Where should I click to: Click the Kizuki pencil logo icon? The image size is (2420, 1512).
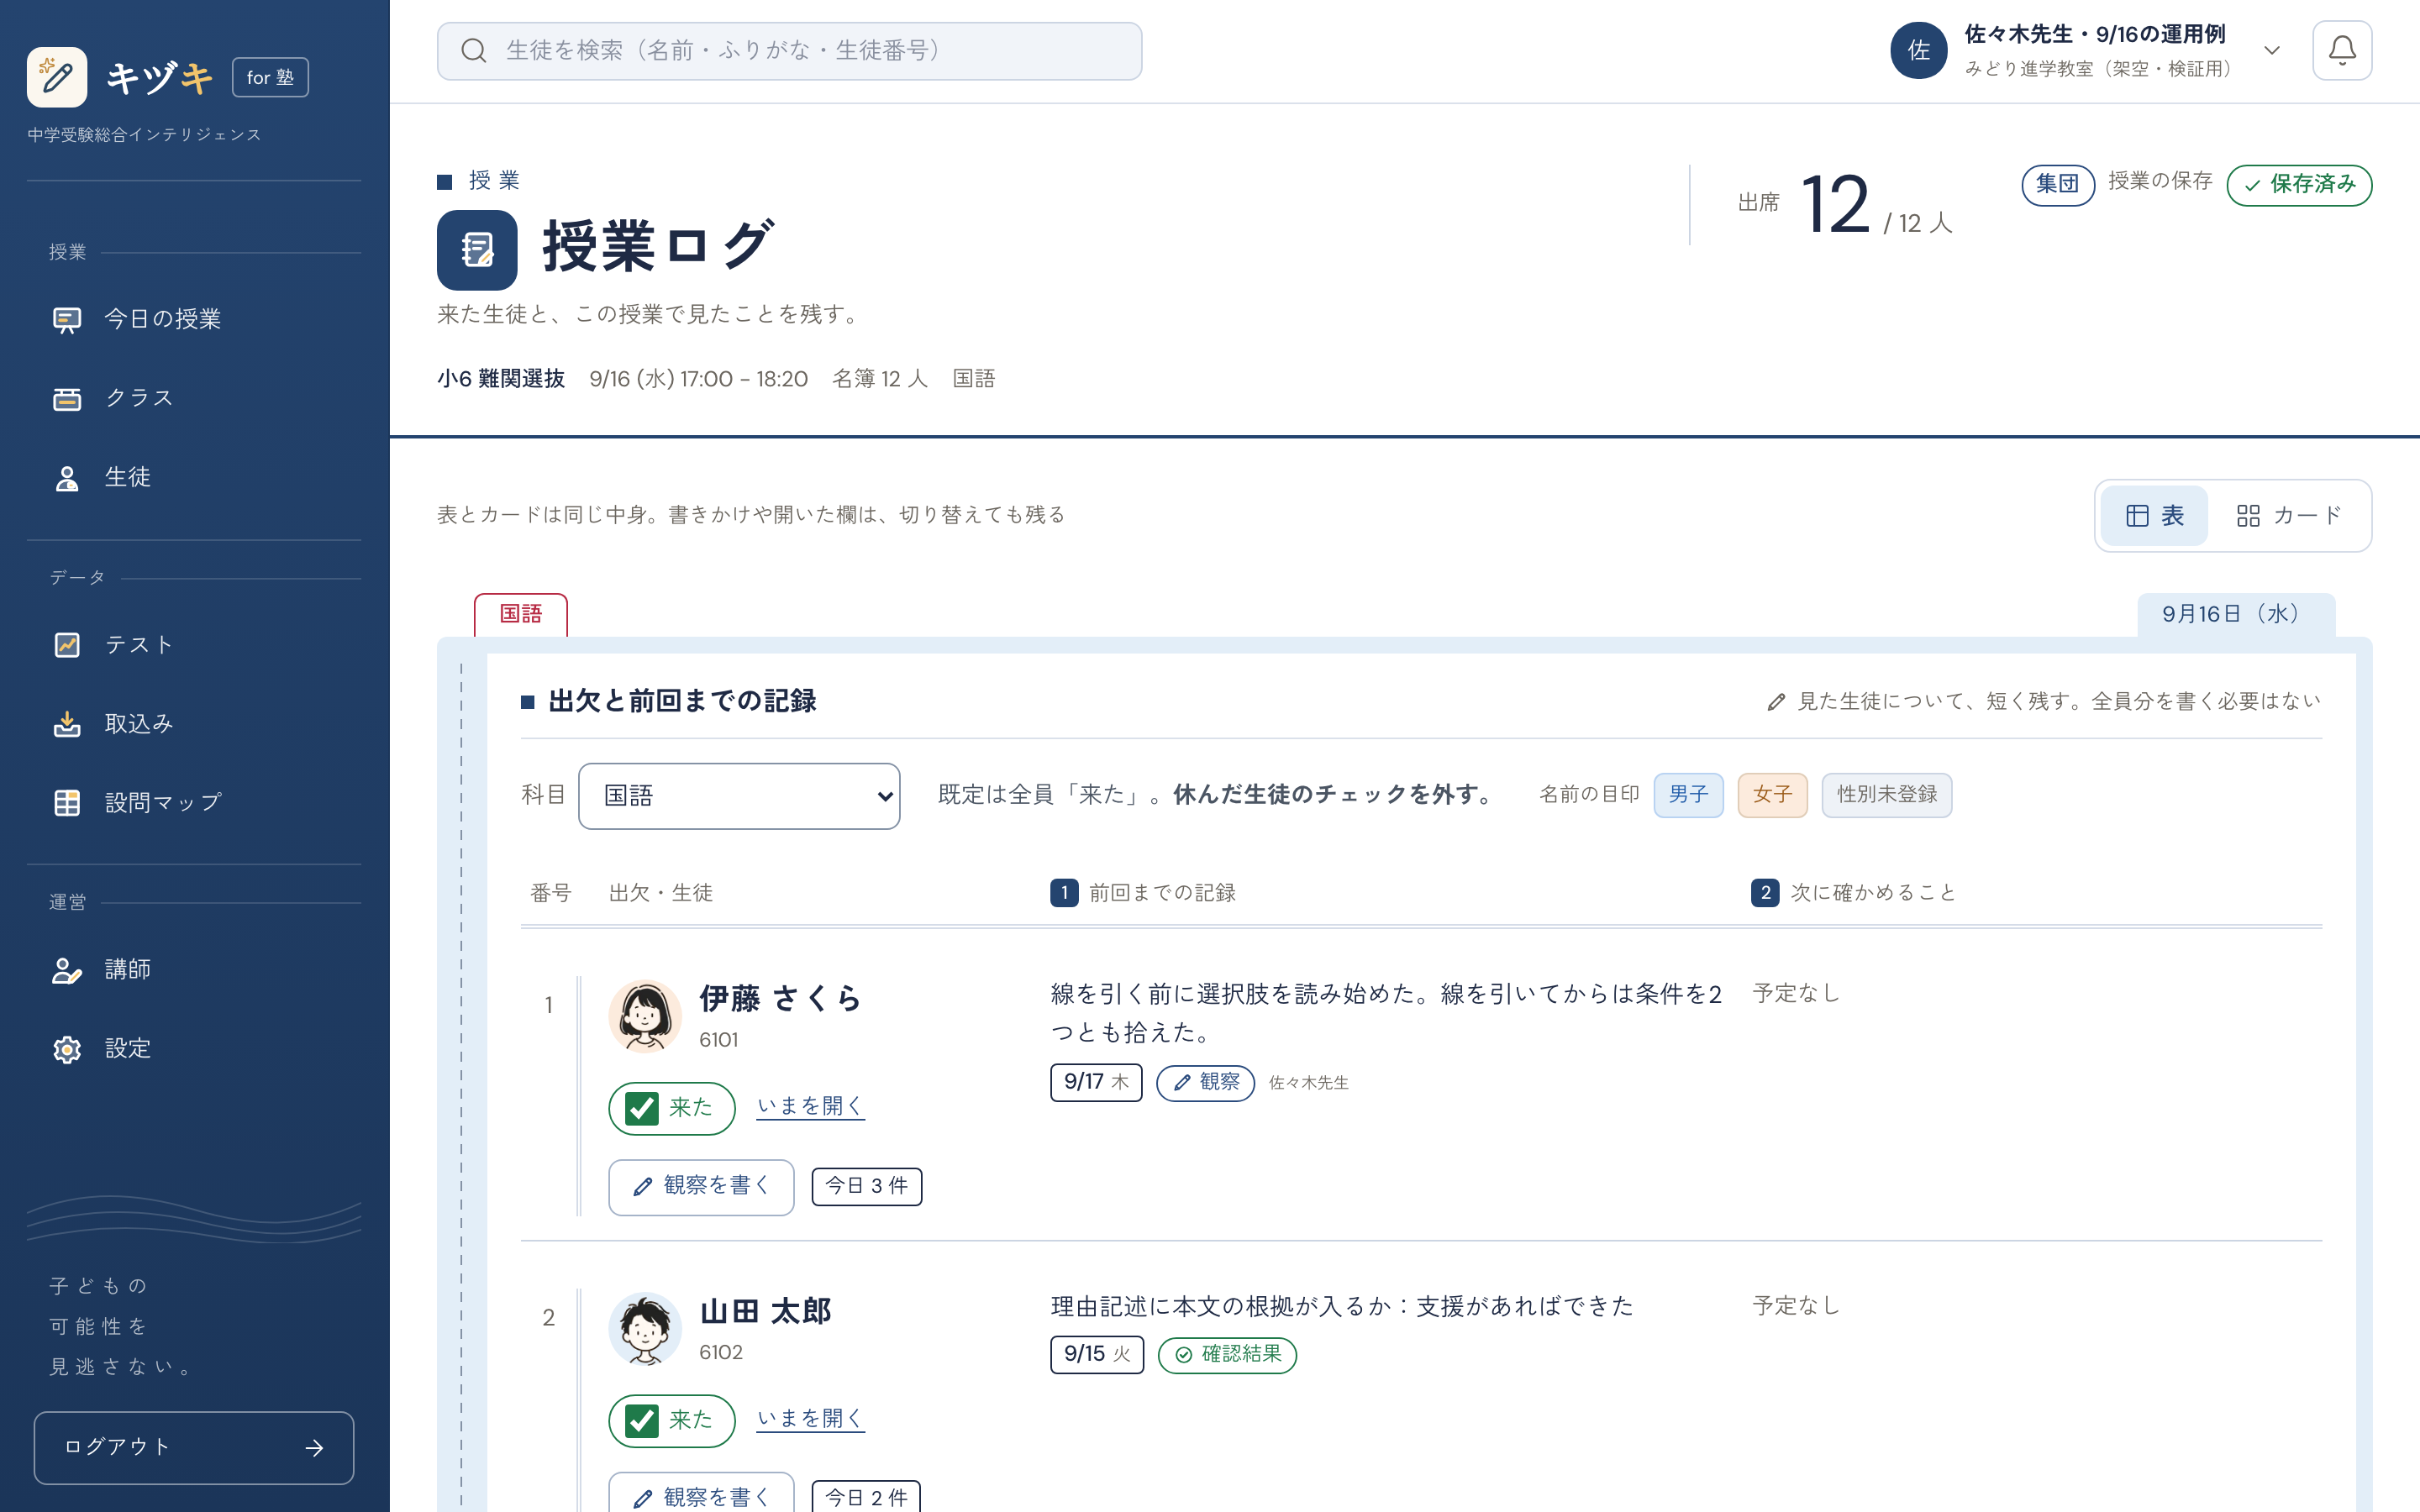57,77
